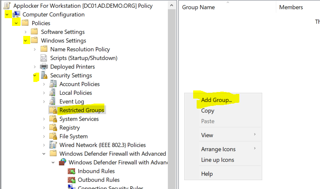The width and height of the screenshot is (320, 189).
Task: Expand the Software Settings node
Action: pyautogui.click(x=26, y=32)
